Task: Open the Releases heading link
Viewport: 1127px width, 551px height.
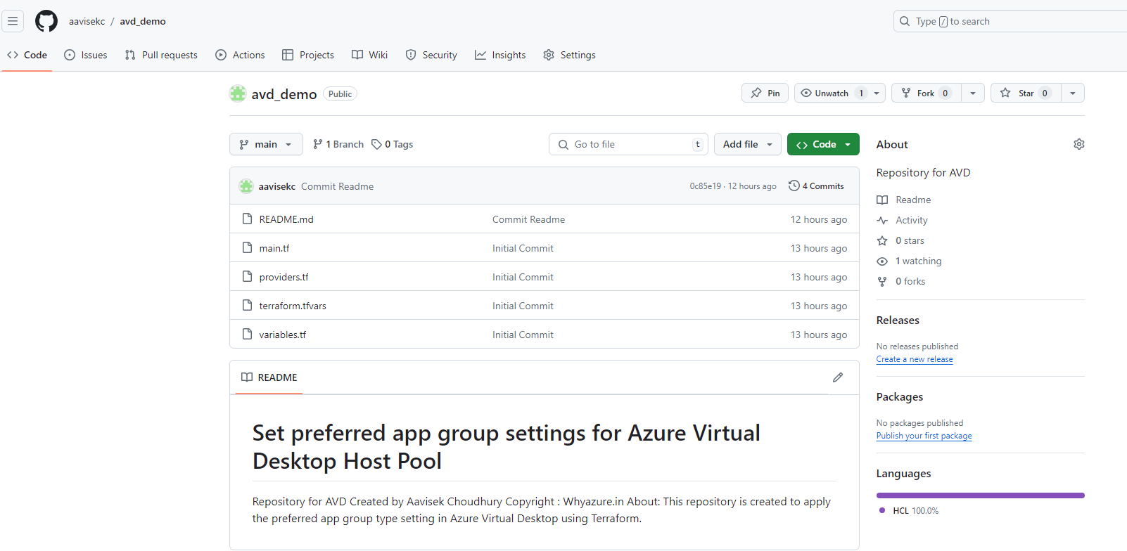Action: [x=898, y=320]
